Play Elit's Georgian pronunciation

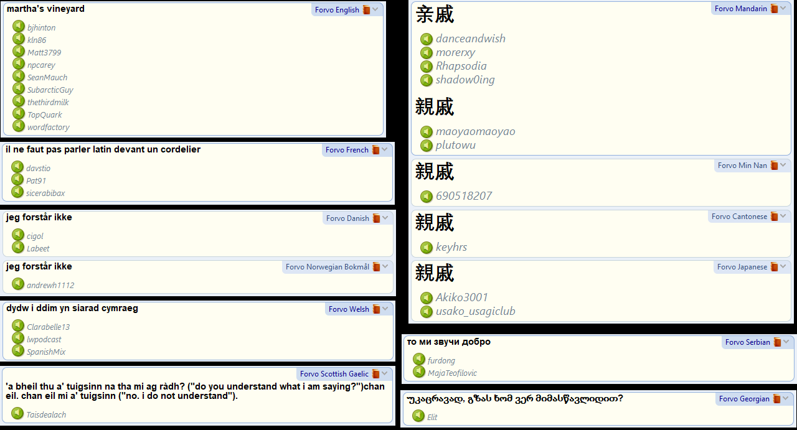418,416
